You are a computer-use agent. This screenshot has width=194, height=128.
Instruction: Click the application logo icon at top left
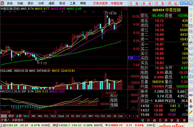tap(3, 3)
